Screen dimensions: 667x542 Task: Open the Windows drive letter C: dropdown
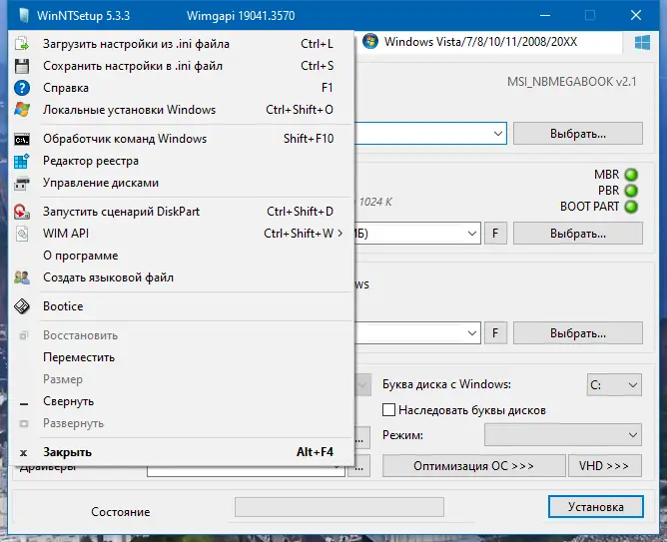(614, 384)
